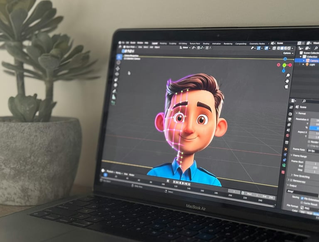
Task: Toggle viewport overlays button
Action: 266,48
